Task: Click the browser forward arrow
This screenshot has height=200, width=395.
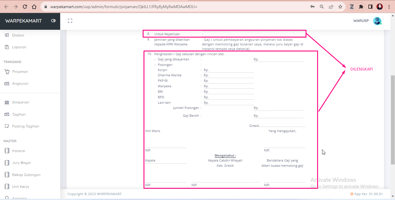Action: click(x=16, y=7)
